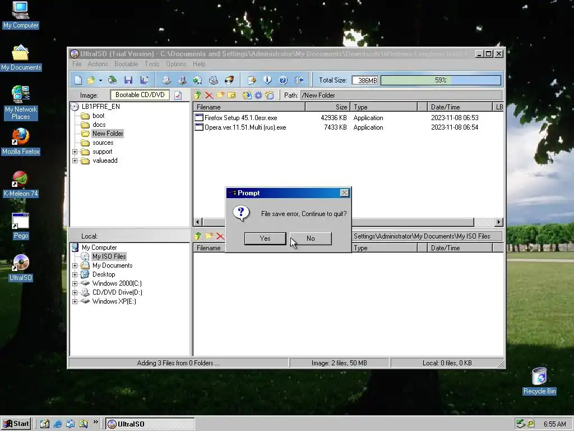Open the Help menu
Image resolution: width=574 pixels, height=431 pixels.
(x=199, y=64)
